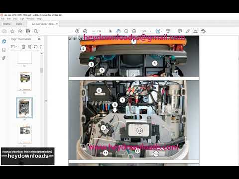This screenshot has width=239, height=179.
Task: Switch to the Home tab
Action: (6, 24)
